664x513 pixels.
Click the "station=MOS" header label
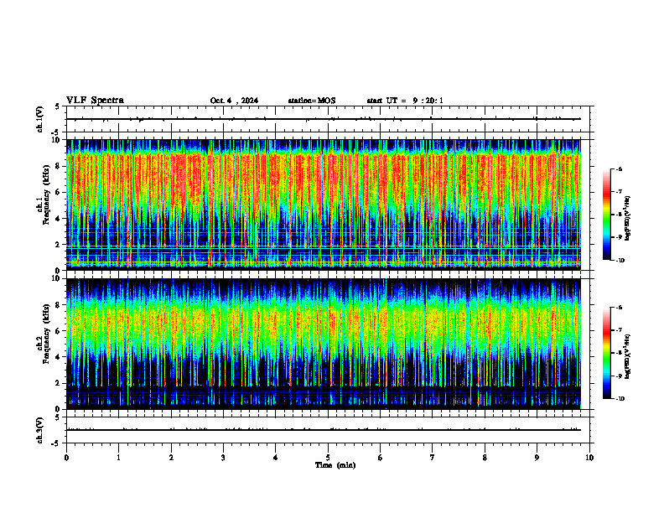pos(312,101)
